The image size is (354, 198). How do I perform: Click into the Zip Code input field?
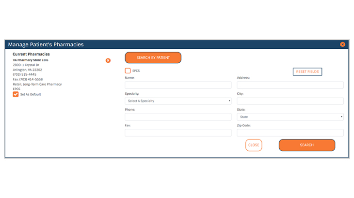tap(290, 133)
